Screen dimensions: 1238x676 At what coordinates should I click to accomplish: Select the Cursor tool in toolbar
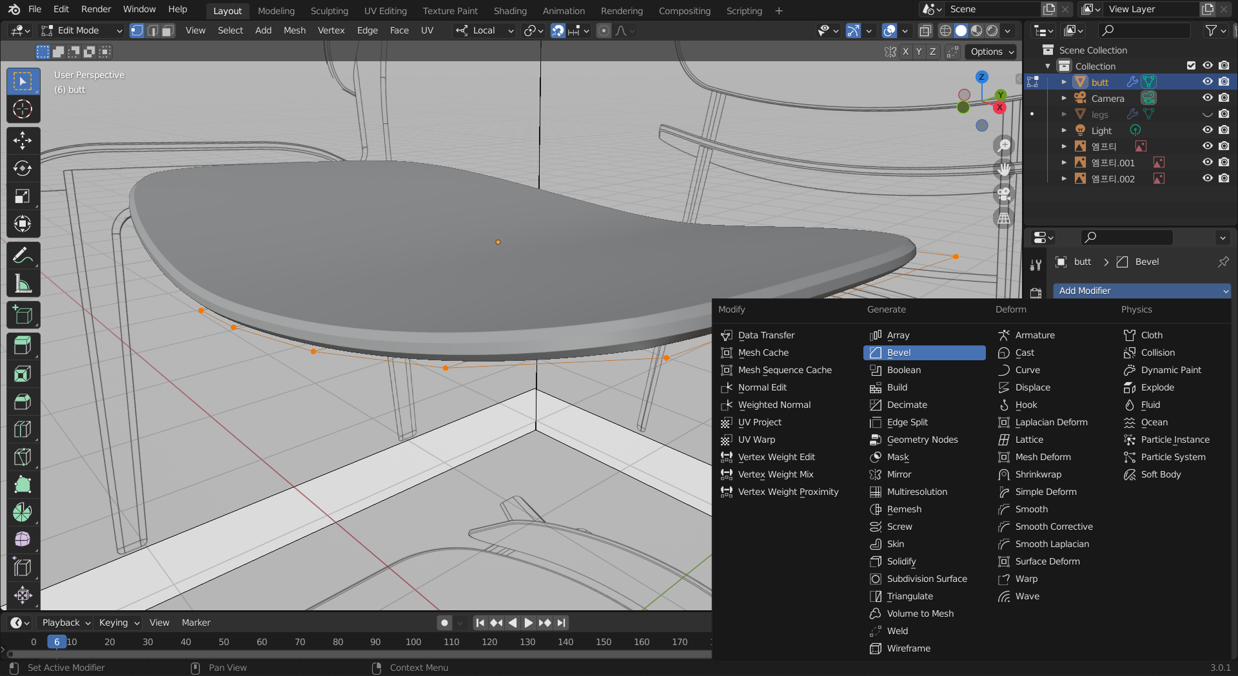(23, 110)
